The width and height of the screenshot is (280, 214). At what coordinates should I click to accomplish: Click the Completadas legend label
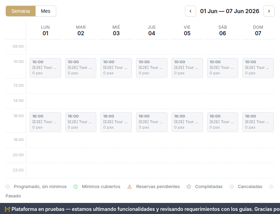[x=209, y=187]
